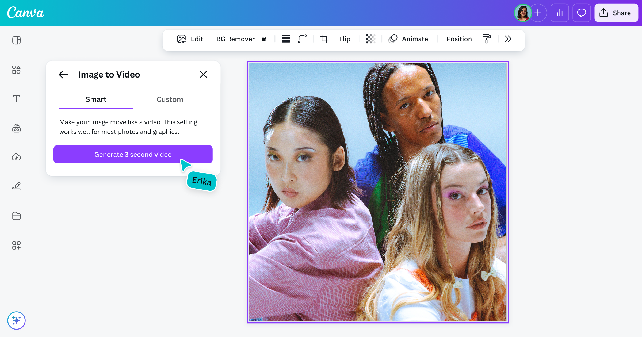Open the Apps panel in the sidebar
Screen dimensions: 642x337
16,245
